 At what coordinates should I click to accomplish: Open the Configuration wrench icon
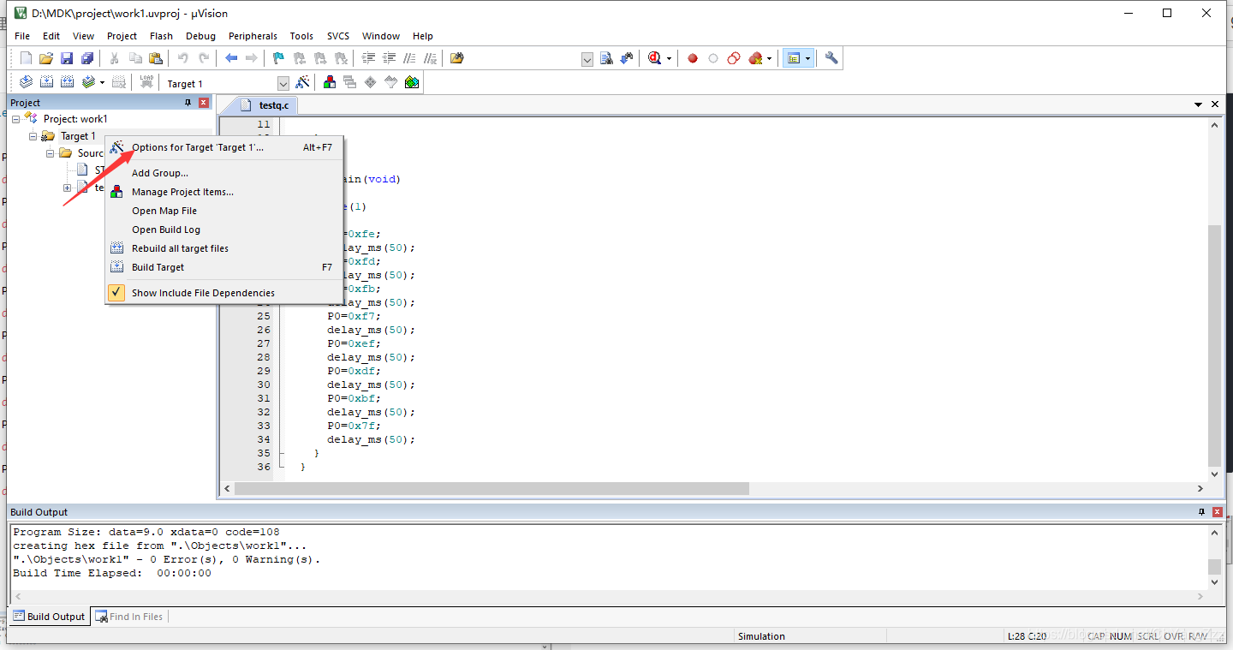831,58
